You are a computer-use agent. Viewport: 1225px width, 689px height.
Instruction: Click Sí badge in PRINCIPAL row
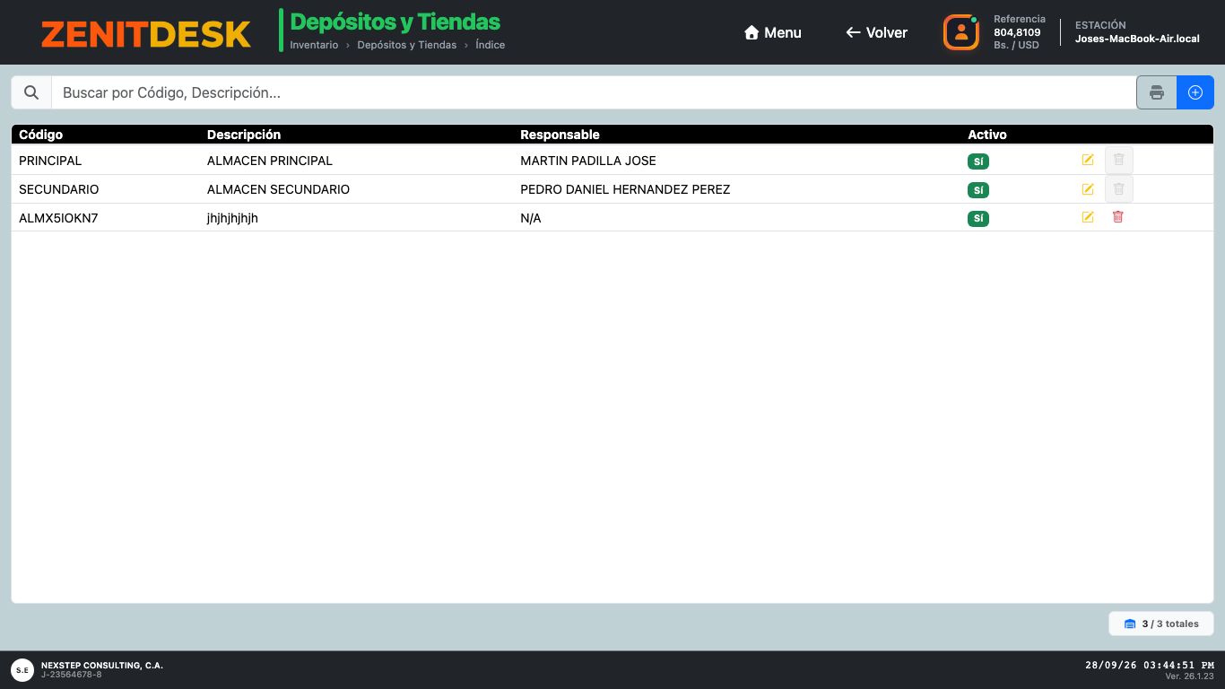[978, 161]
